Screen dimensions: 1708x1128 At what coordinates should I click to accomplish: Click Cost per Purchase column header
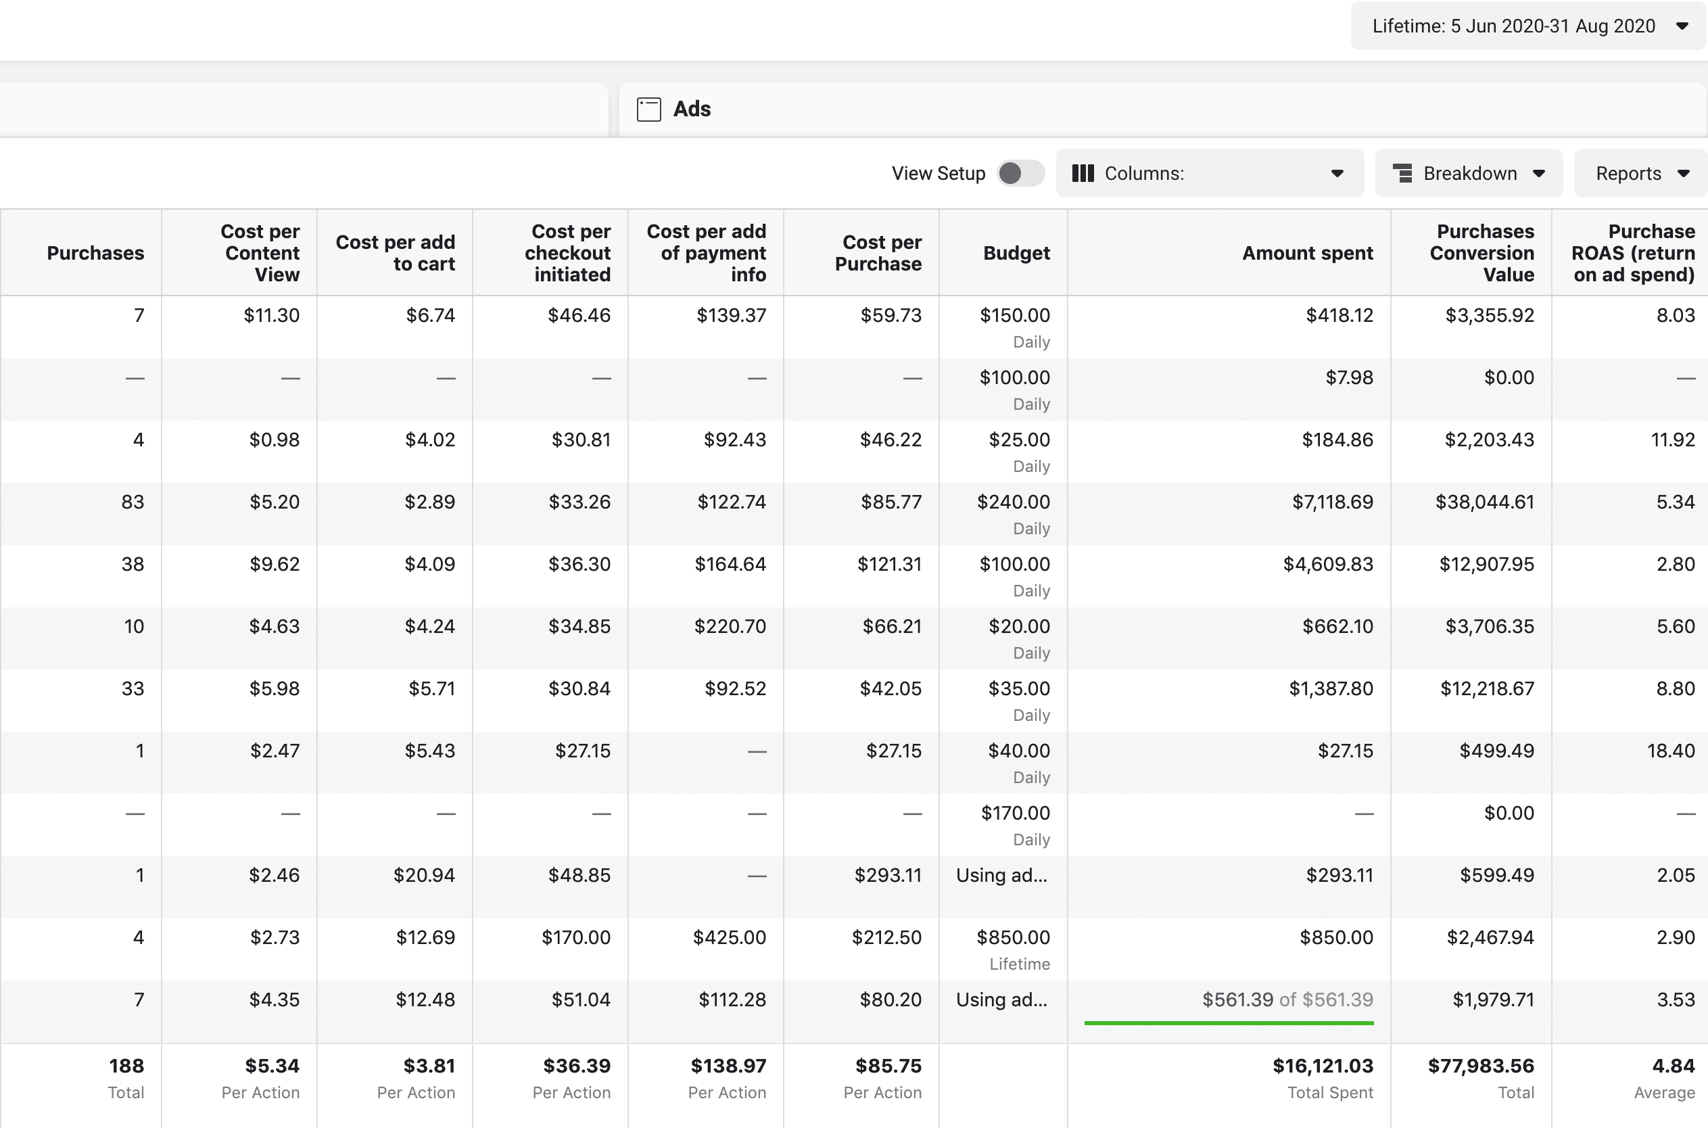tap(878, 253)
